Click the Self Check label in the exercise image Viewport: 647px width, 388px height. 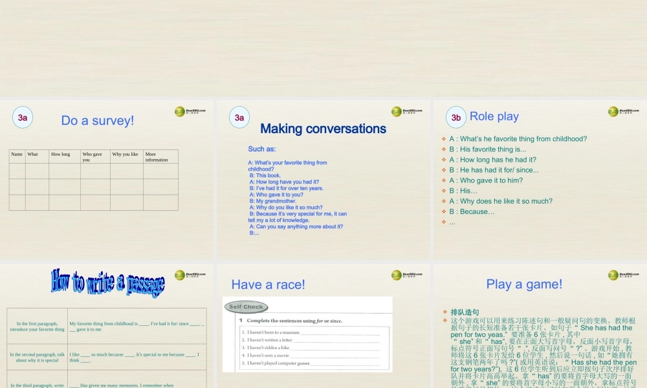tap(246, 307)
